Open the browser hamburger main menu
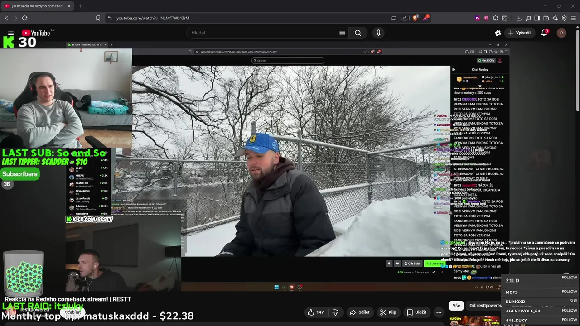The height and width of the screenshot is (326, 580). [x=573, y=18]
